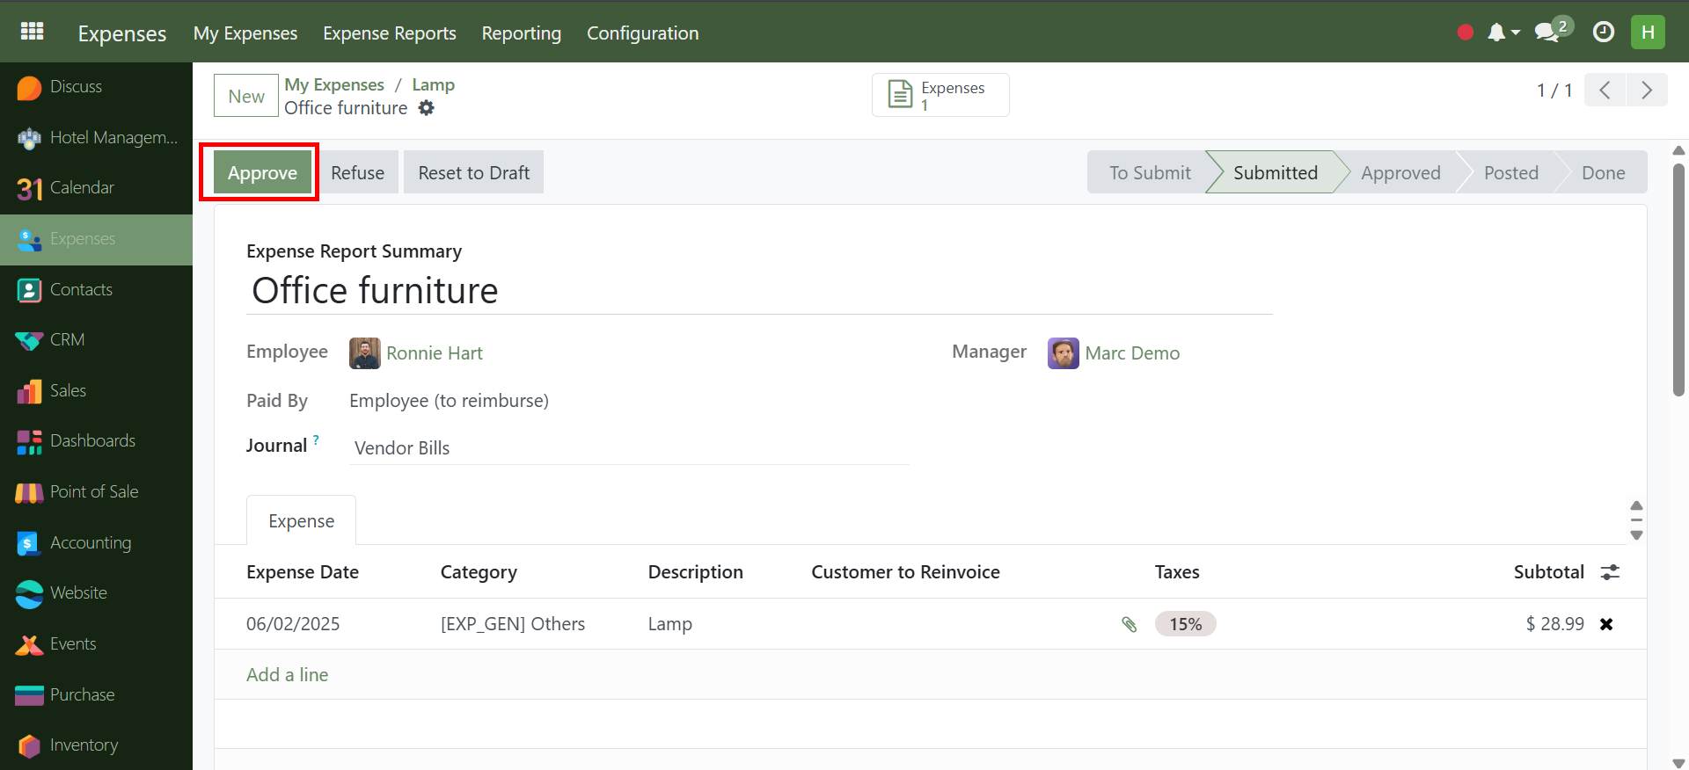Open the chat messages icon

tap(1546, 33)
